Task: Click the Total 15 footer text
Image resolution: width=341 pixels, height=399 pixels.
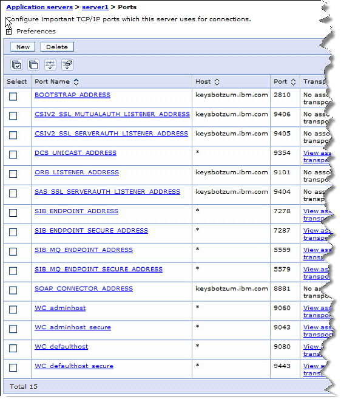Action: [24, 386]
